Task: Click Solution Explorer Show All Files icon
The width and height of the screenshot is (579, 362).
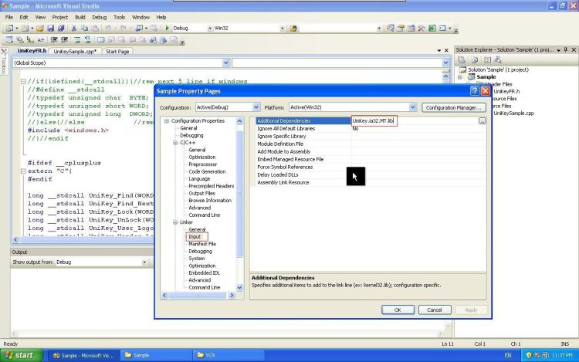Action: (x=475, y=59)
